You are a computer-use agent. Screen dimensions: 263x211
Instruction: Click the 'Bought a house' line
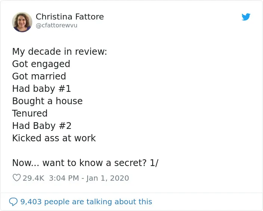(47, 101)
